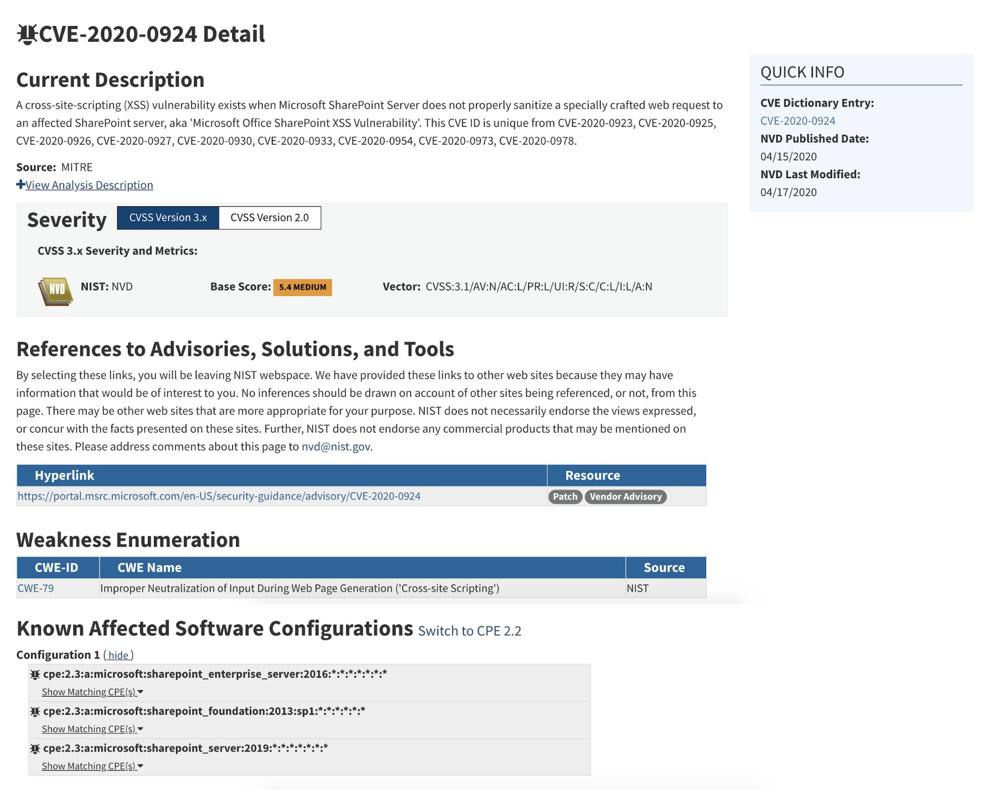Click the MITRE source label

77,167
